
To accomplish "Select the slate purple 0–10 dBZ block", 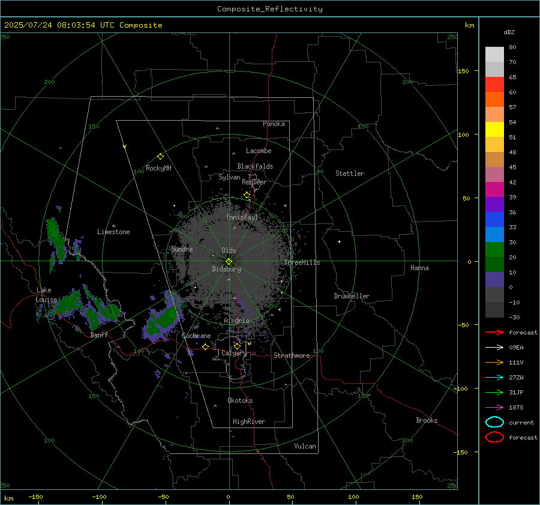I will click(494, 280).
